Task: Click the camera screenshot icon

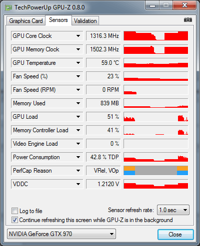Action: tap(188, 20)
